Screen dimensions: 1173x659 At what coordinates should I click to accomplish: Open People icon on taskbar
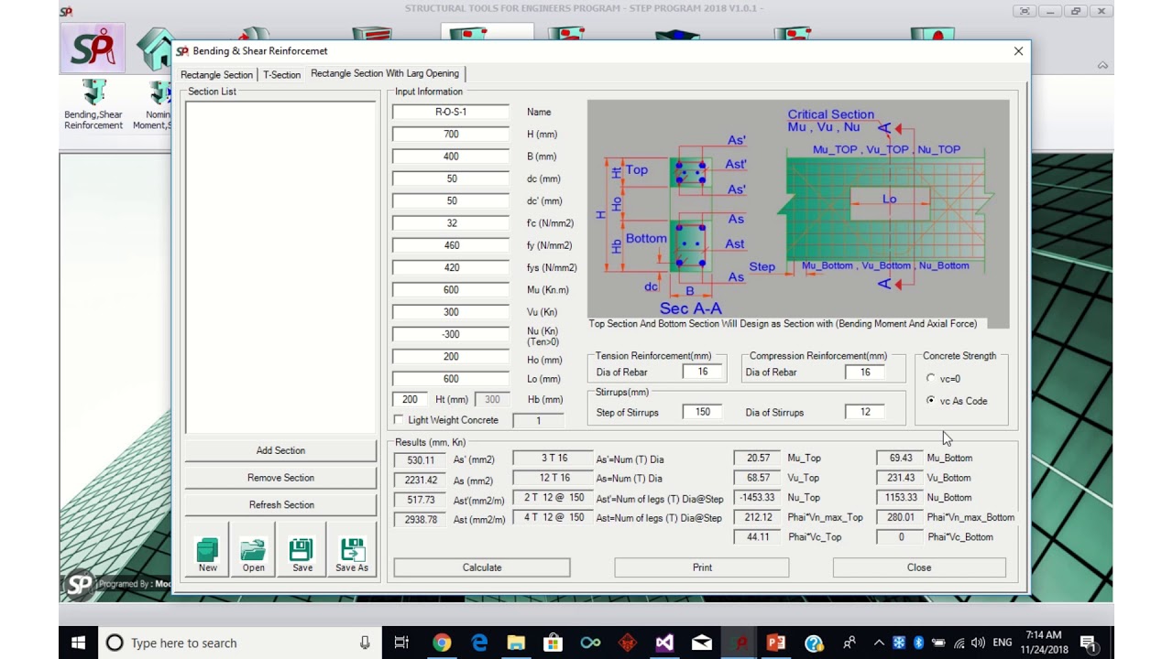pyautogui.click(x=850, y=643)
